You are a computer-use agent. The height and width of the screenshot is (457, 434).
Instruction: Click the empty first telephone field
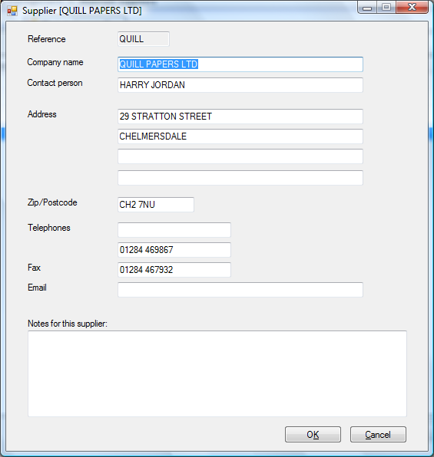174,230
